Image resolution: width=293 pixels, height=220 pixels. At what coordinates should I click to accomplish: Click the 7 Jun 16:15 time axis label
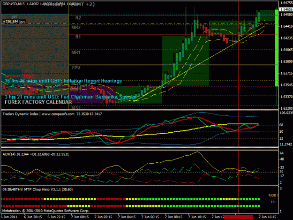point(267,217)
